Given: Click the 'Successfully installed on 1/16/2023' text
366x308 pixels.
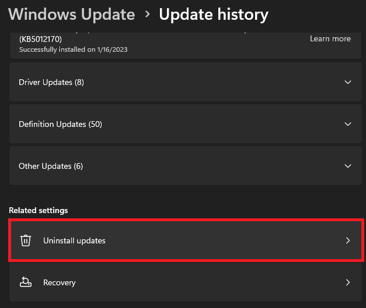Looking at the screenshot, I should point(74,49).
